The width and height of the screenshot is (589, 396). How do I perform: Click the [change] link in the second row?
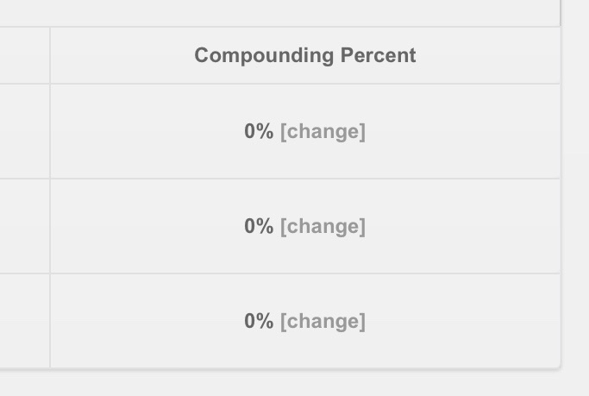323,226
